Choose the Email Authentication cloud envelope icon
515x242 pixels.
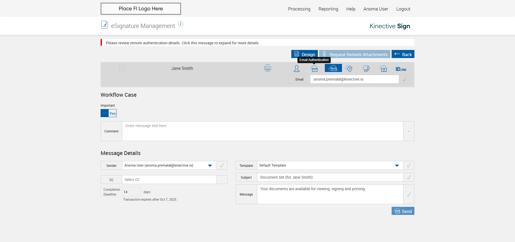314,68
